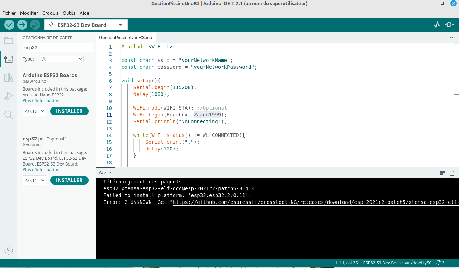Open the Library Manager sidebar icon

click(9, 78)
